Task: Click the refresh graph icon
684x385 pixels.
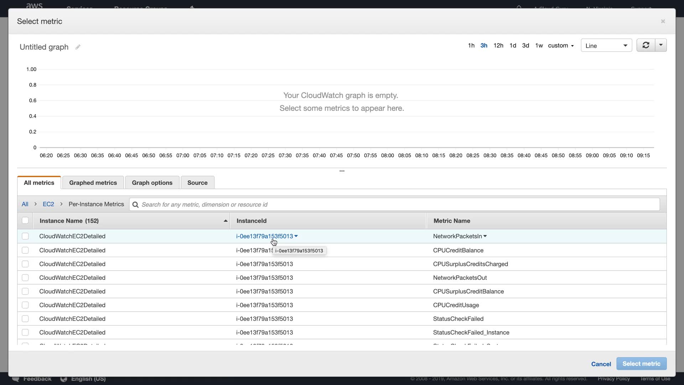Action: pos(646,45)
